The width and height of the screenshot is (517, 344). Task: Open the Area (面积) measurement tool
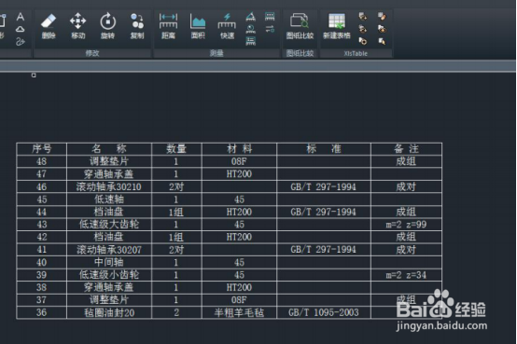coord(198,26)
